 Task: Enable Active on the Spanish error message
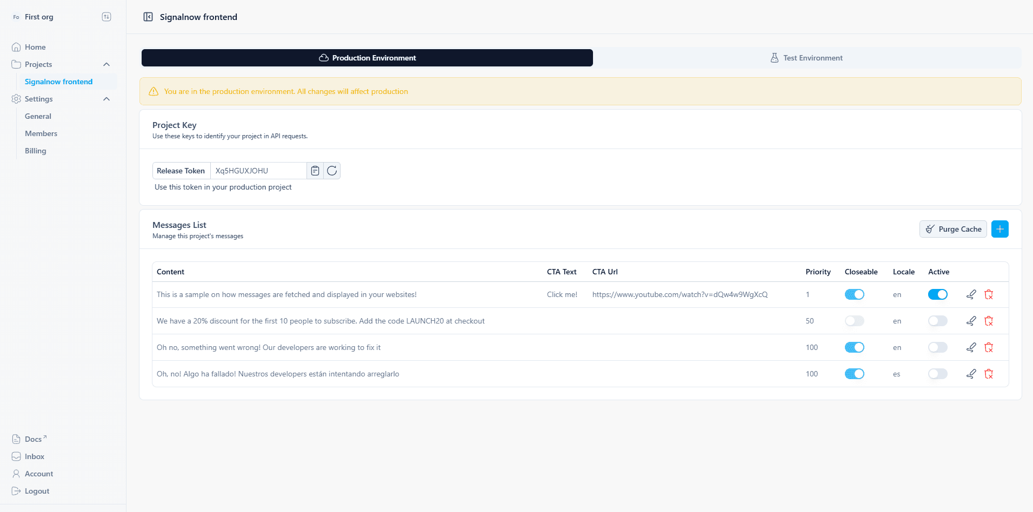coord(937,373)
